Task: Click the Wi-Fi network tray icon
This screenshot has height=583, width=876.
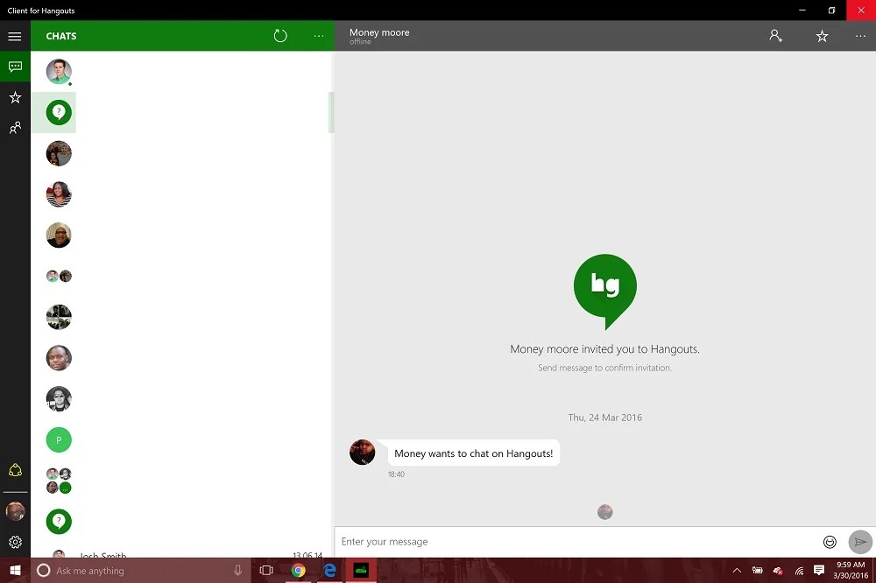Action: [799, 570]
